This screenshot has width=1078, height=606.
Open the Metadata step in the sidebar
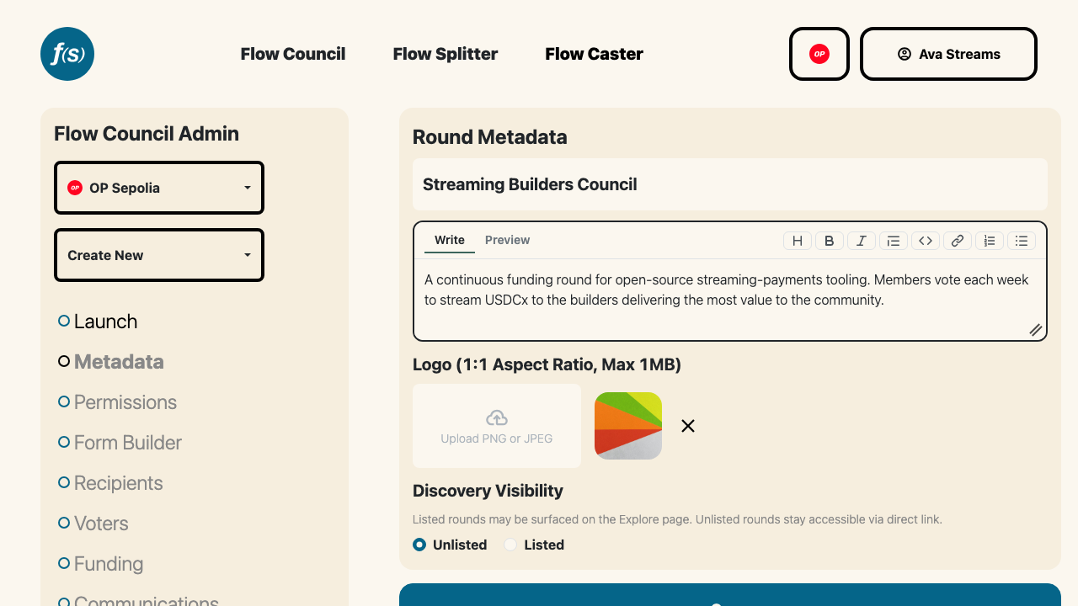(x=111, y=362)
